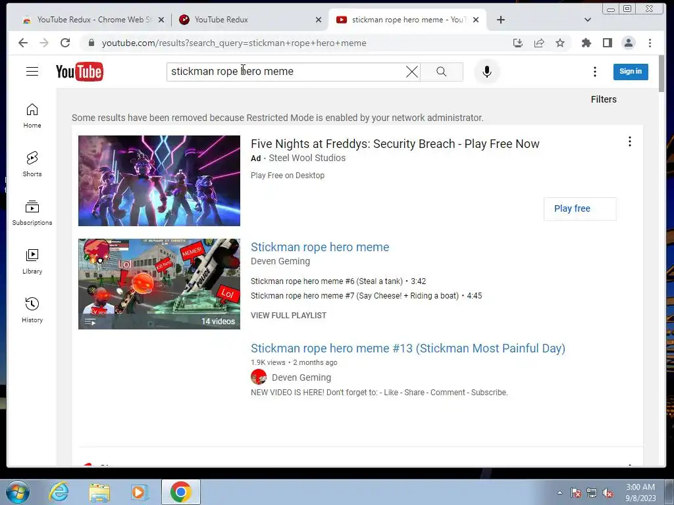674x505 pixels.
Task: Open a new tab with plus button
Action: coord(501,20)
